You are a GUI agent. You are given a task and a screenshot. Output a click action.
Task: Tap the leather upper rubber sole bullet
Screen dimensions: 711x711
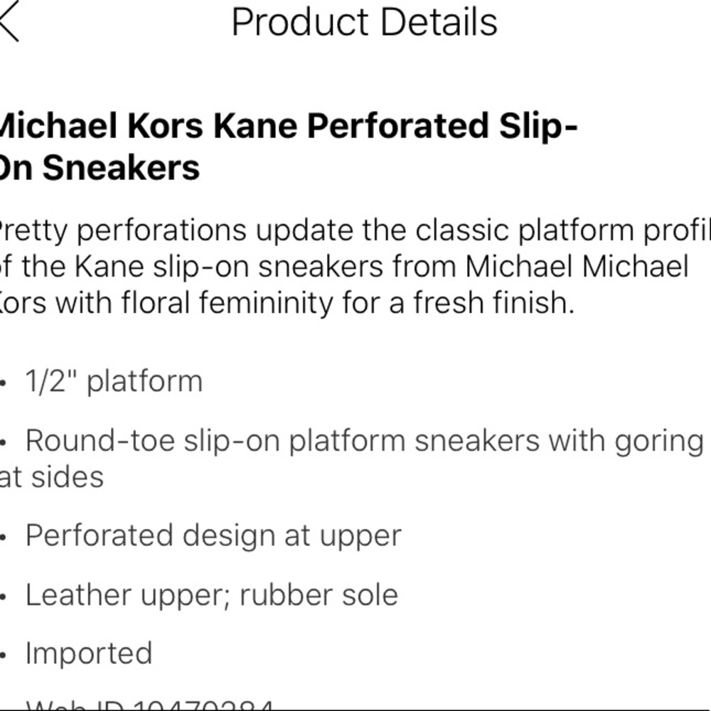tap(210, 594)
